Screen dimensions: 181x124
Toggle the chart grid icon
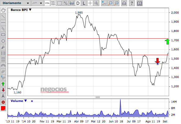pos(60,3)
